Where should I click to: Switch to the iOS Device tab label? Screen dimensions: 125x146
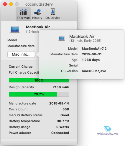[x=52, y=18]
